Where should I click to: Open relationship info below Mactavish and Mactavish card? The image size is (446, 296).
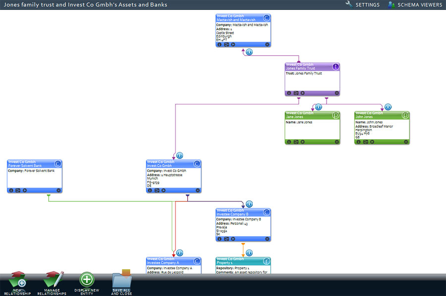[x=249, y=52]
